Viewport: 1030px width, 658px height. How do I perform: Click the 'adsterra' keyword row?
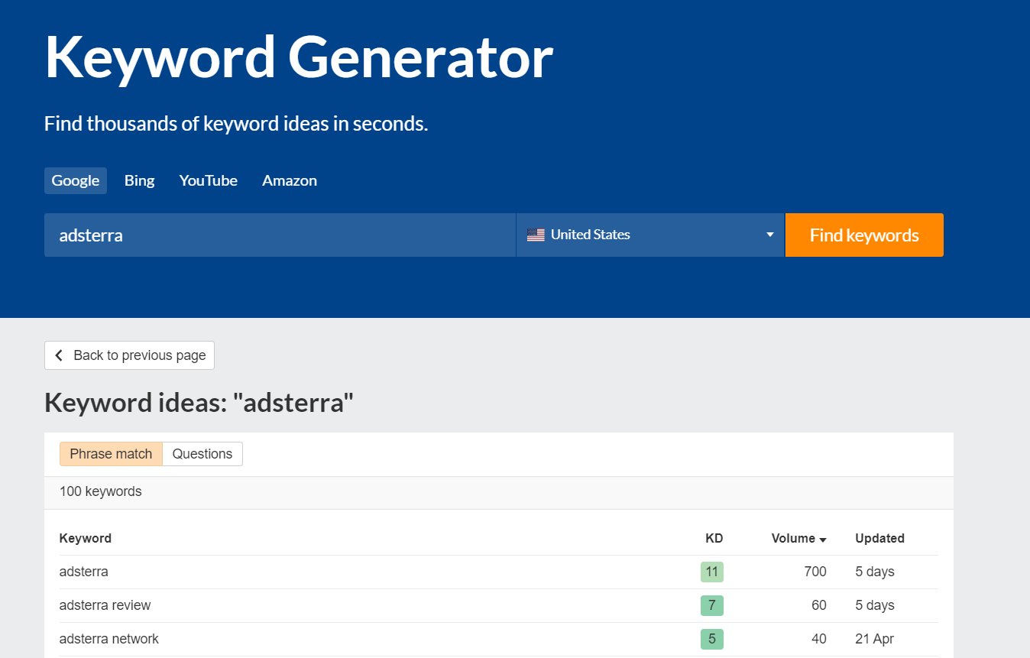[x=499, y=572]
